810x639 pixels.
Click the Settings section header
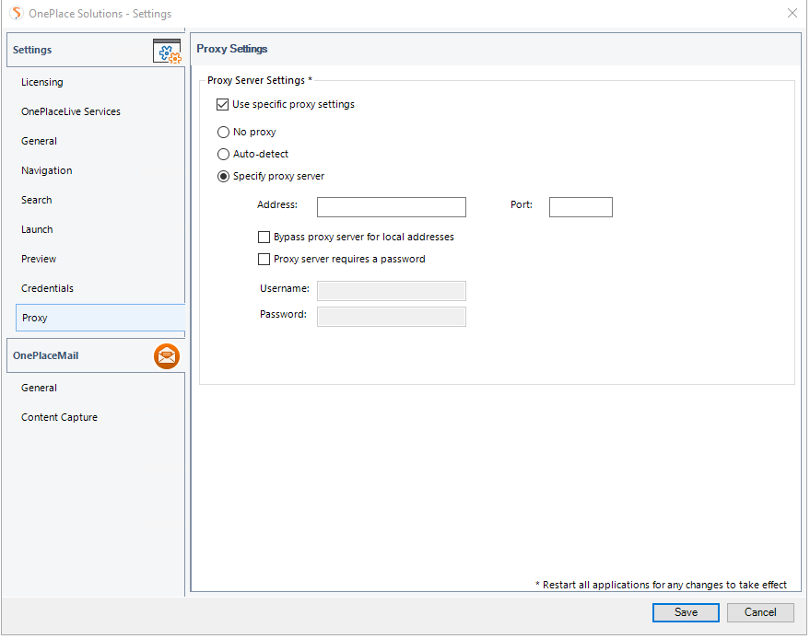point(96,50)
